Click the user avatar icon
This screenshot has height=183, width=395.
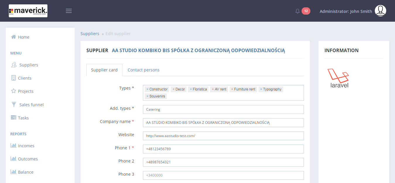pos(380,11)
